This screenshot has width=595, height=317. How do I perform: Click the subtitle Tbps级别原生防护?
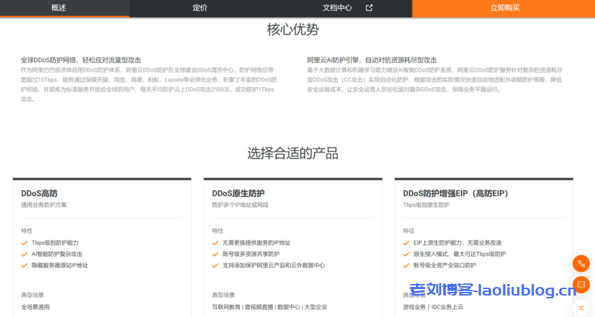click(426, 205)
